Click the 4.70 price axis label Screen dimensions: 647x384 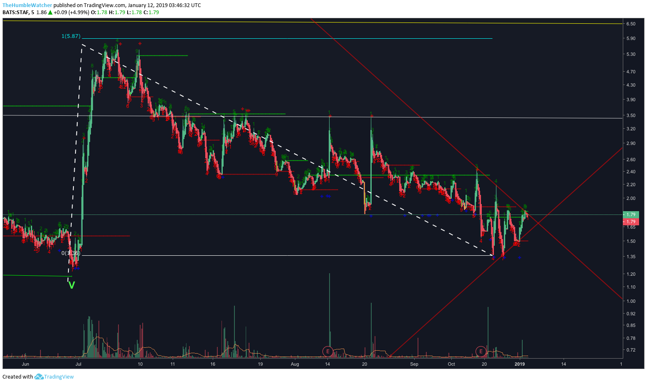[631, 72]
